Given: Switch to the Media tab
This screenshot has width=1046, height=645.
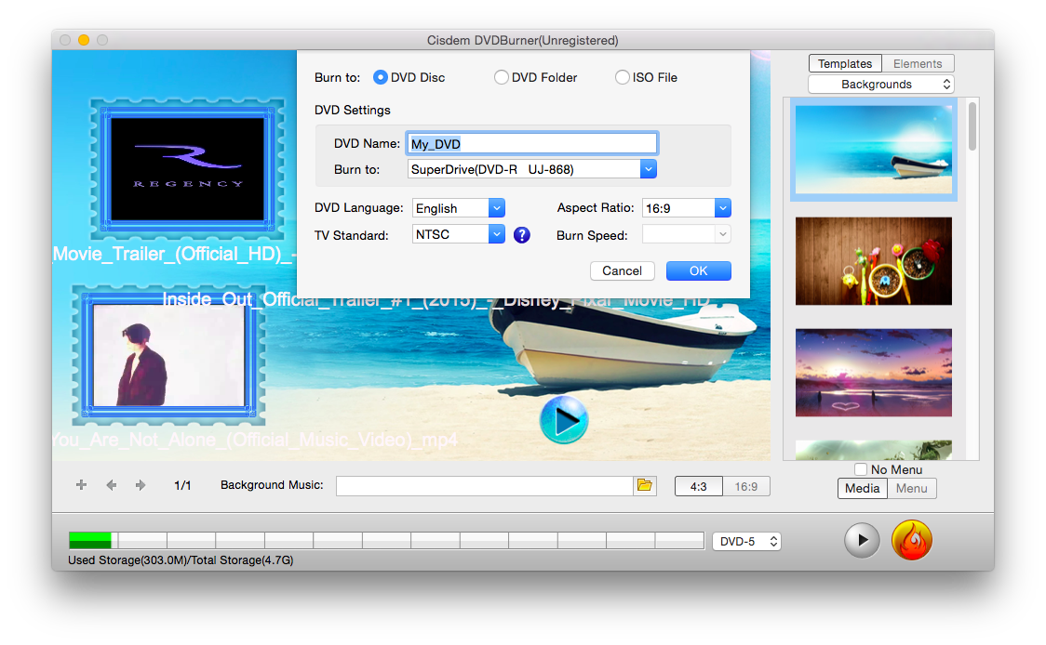Looking at the screenshot, I should [863, 489].
